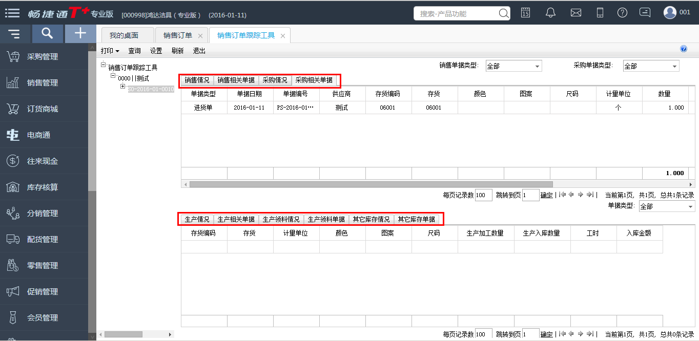Open notifications bell icon
Screen dimensions: 699x341
550,13
